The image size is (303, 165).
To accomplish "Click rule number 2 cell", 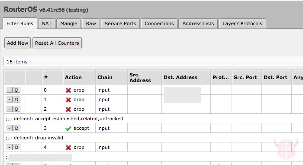I will tap(52, 109).
